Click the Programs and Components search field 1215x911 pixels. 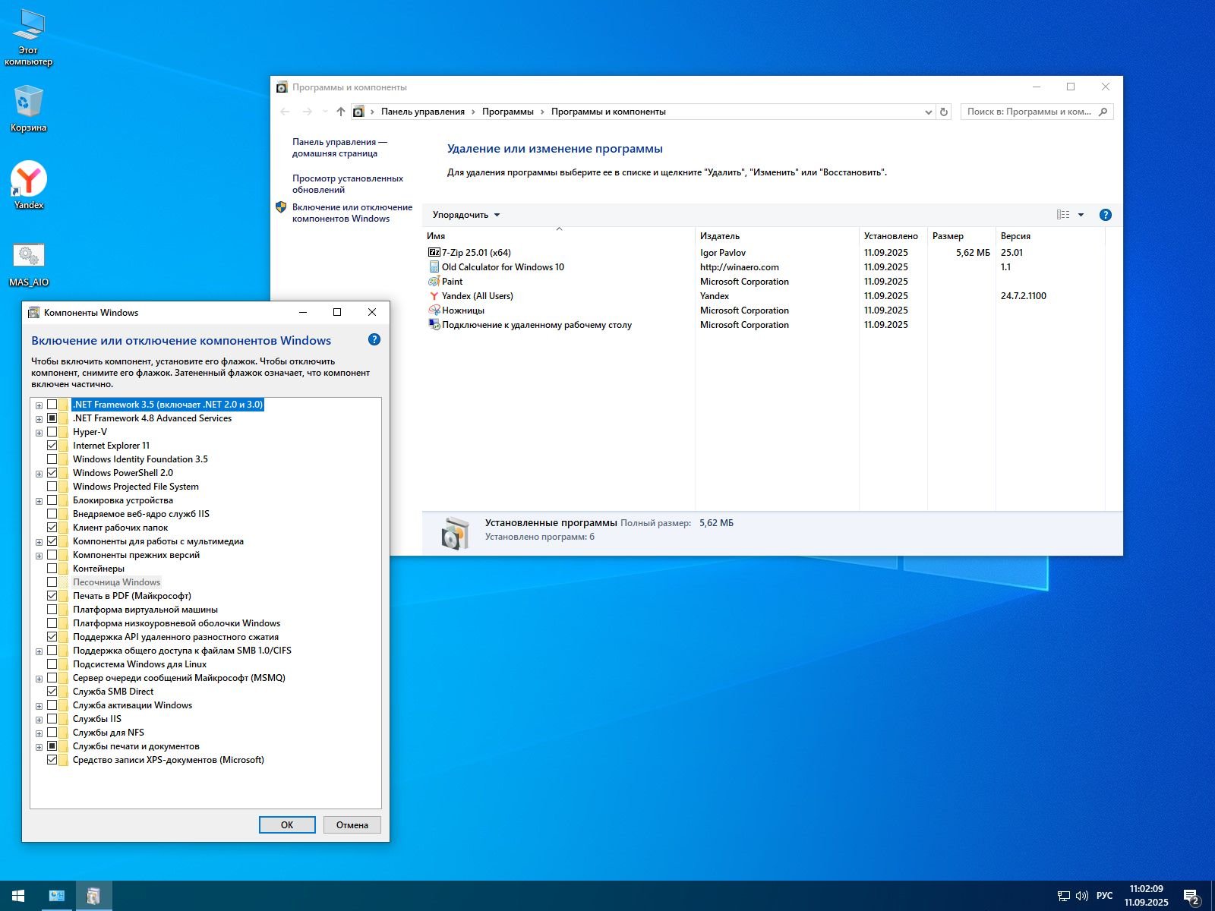point(1029,112)
